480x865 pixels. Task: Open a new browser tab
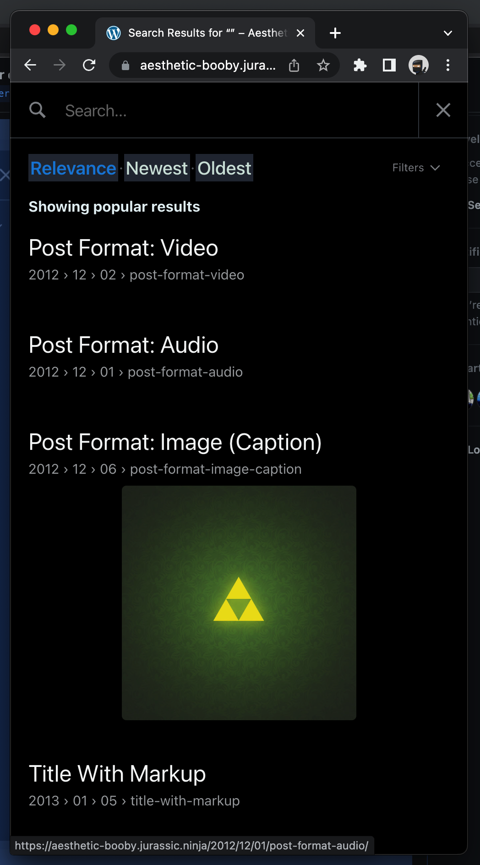(335, 33)
